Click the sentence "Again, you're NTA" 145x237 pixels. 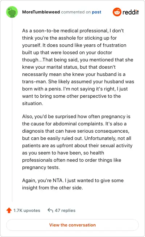(x=43, y=180)
